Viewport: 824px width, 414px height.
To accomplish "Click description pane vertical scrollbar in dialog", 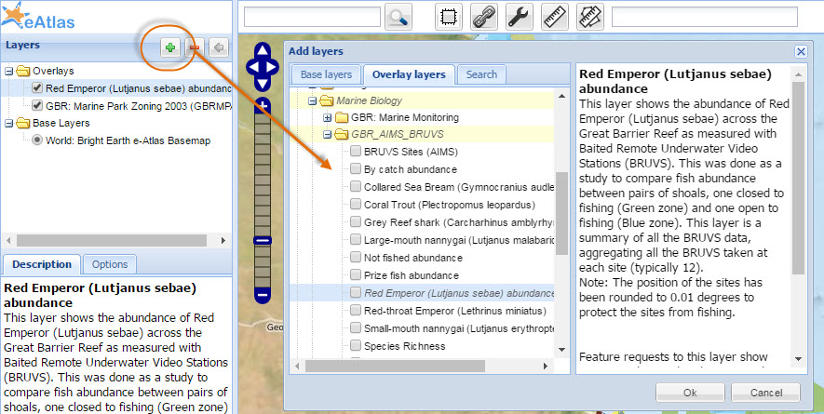I will click(798, 178).
